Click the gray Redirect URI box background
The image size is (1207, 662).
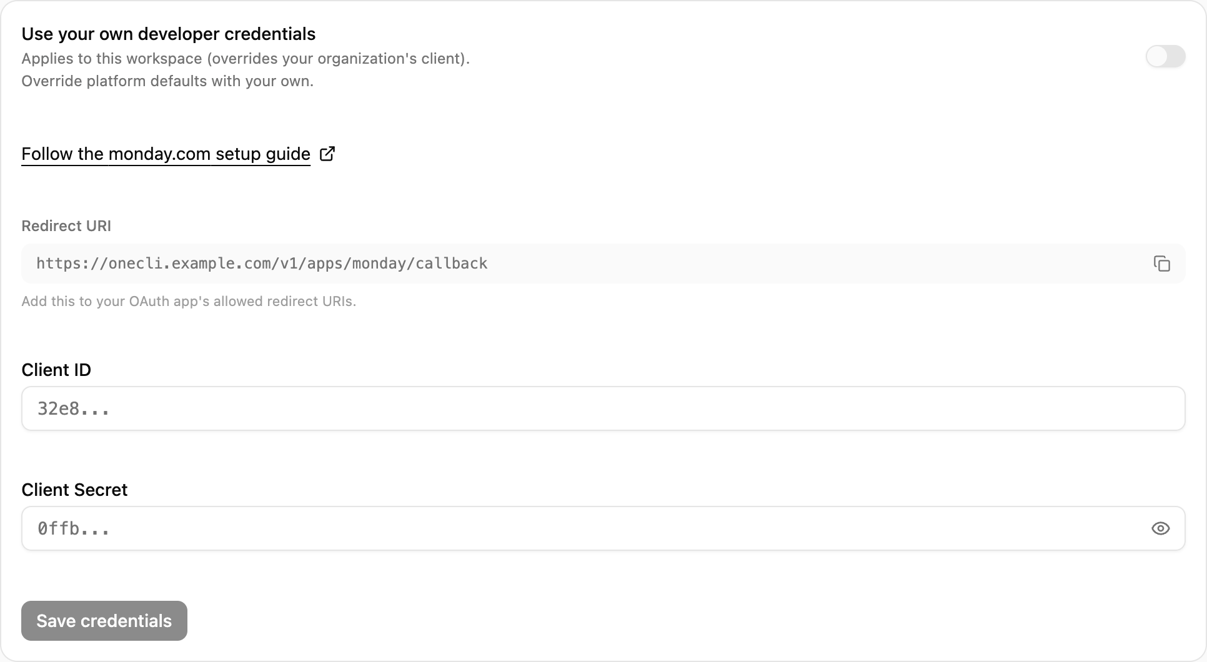tap(812, 264)
